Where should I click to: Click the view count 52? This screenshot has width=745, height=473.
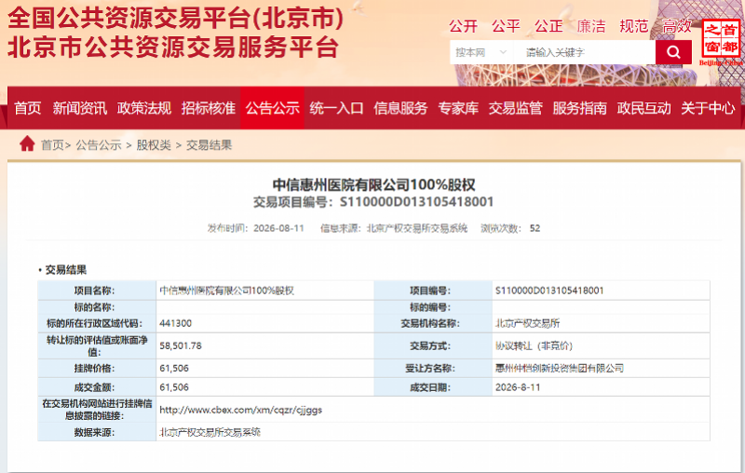[535, 228]
